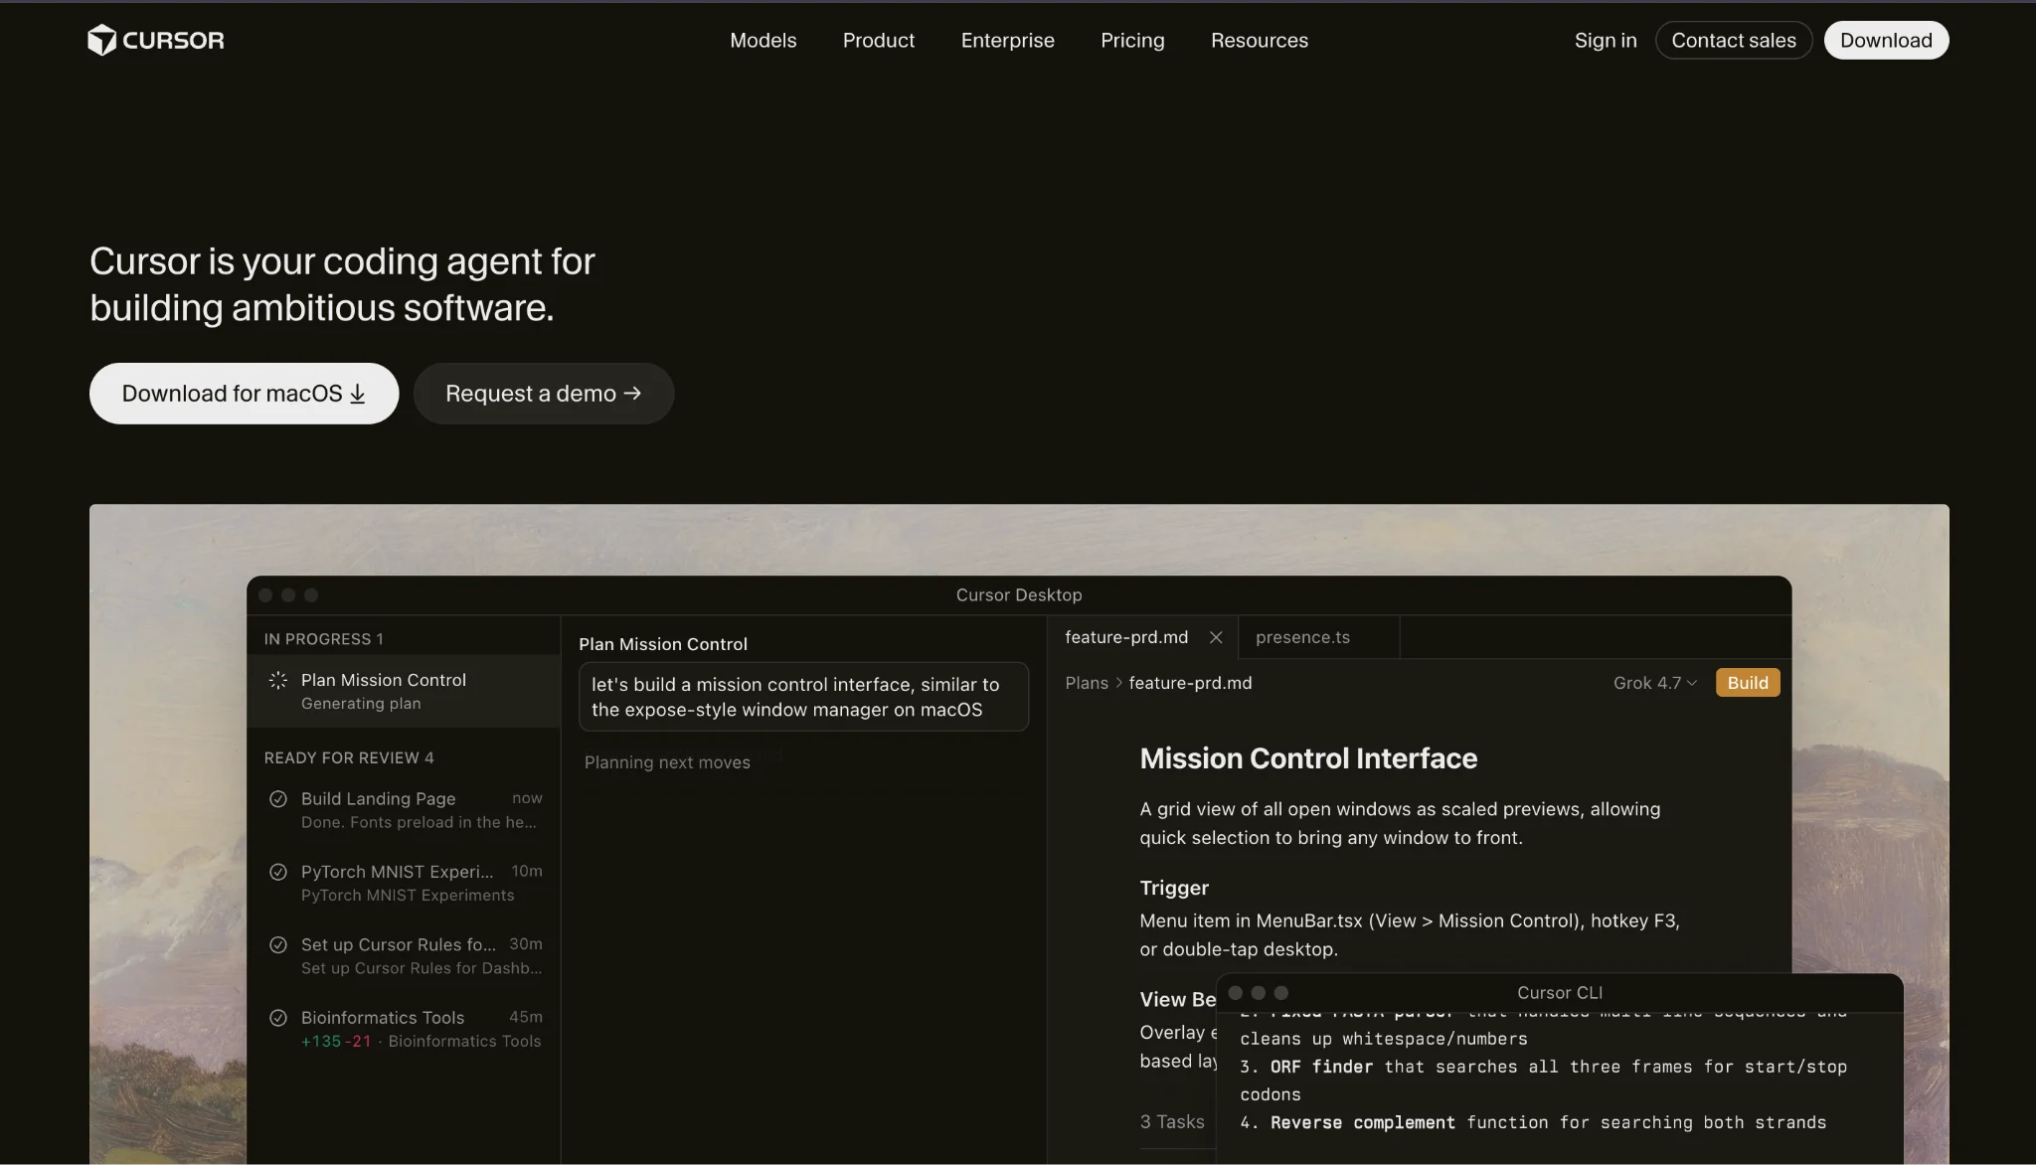Screen dimensions: 2036x1165
Task: Click the READY FOR REVIEW 4 header
Action: click(x=349, y=757)
